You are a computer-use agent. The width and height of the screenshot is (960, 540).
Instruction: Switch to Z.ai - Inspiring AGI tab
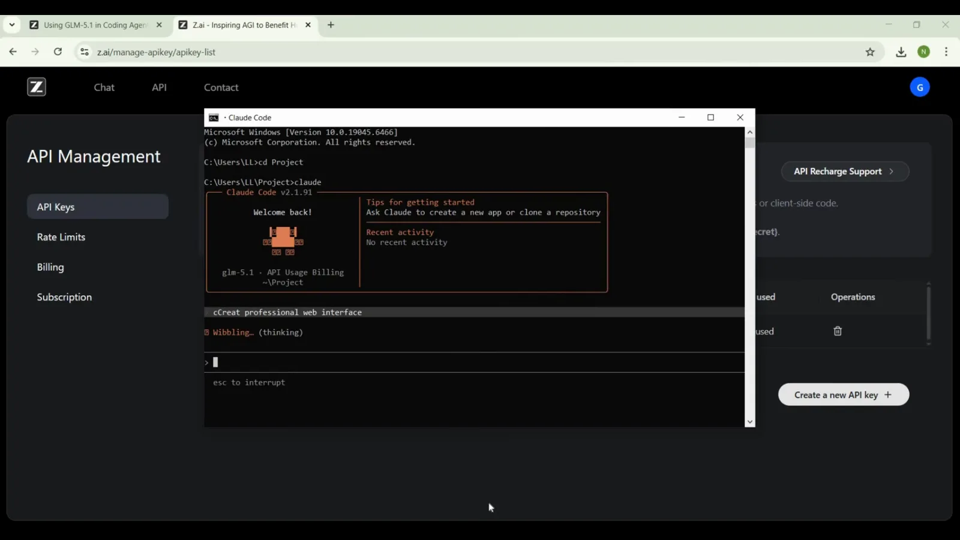click(244, 25)
